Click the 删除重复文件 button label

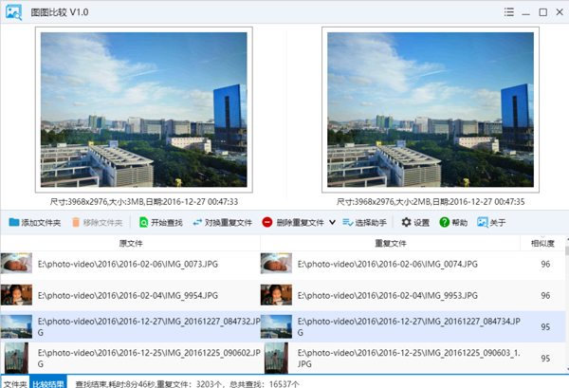click(300, 223)
